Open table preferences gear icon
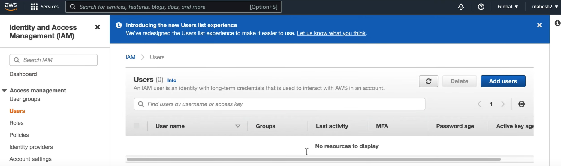This screenshot has width=561, height=166. [x=522, y=104]
